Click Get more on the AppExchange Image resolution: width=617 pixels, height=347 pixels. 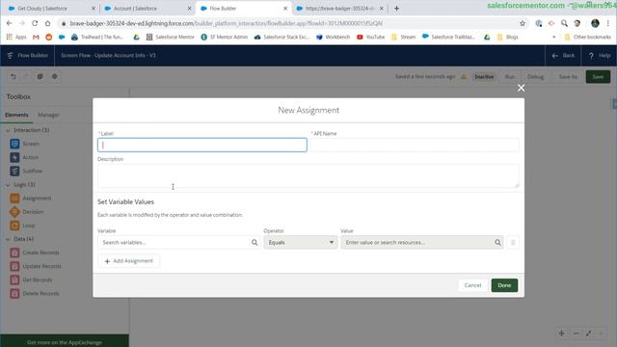[65, 342]
